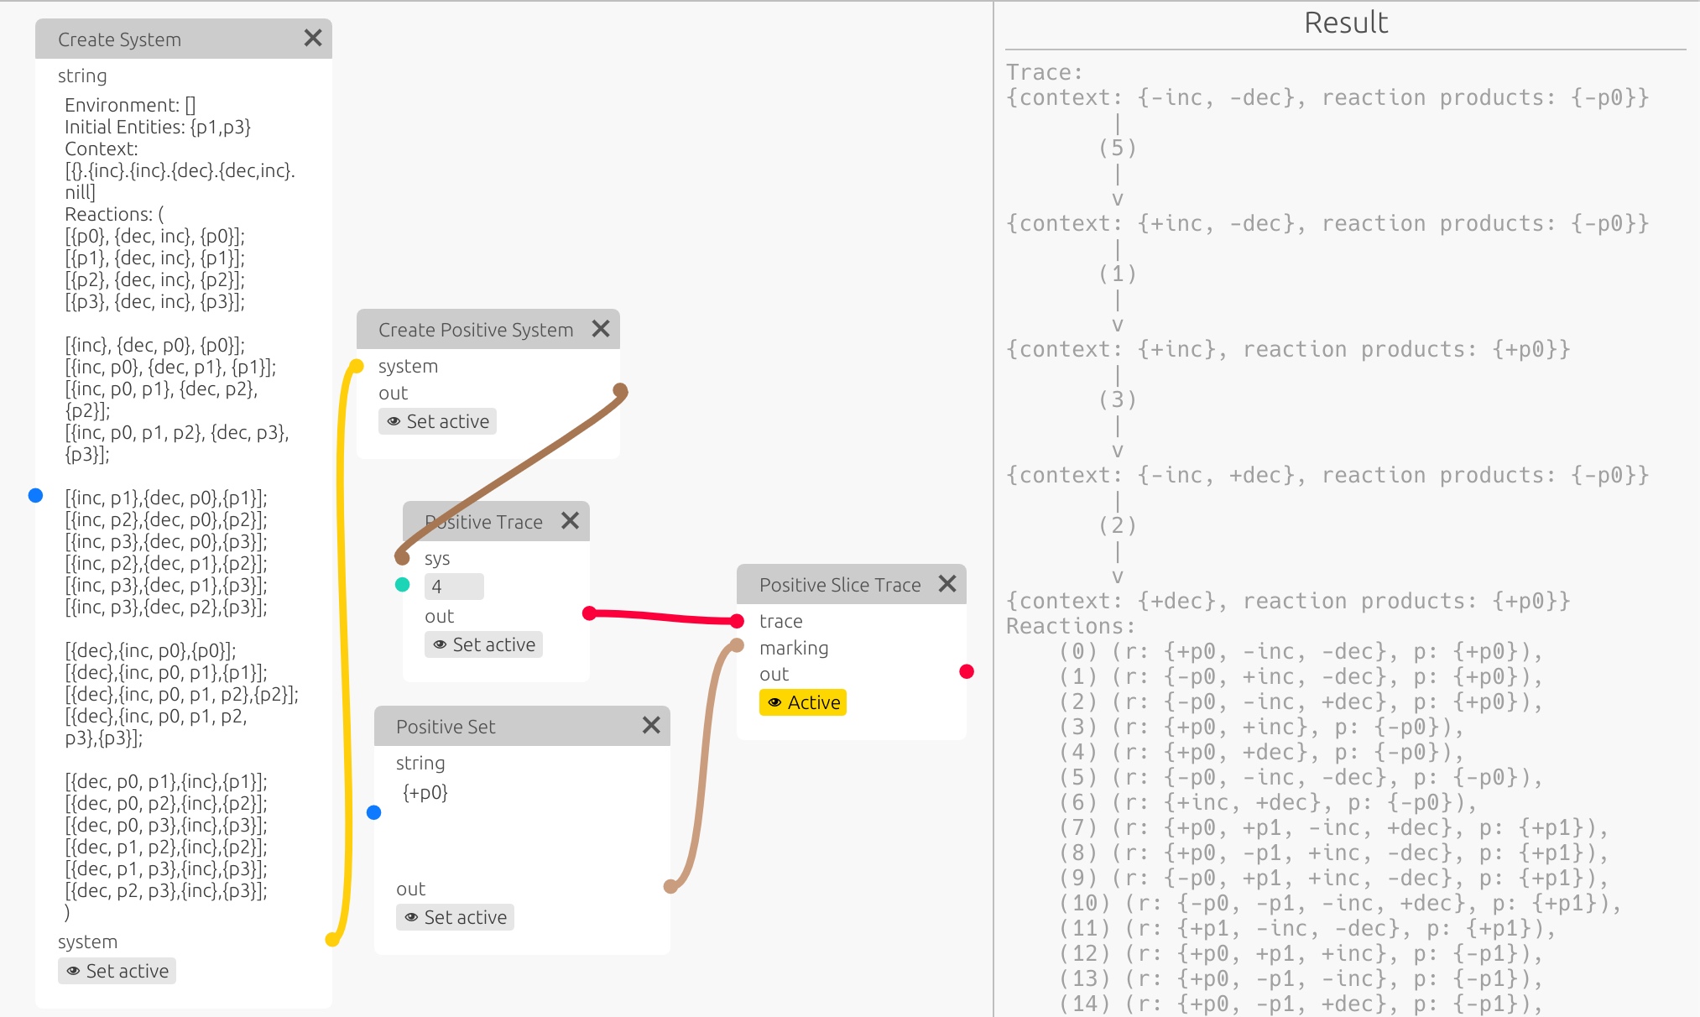
Task: Close the Create Positive System node
Action: (x=601, y=328)
